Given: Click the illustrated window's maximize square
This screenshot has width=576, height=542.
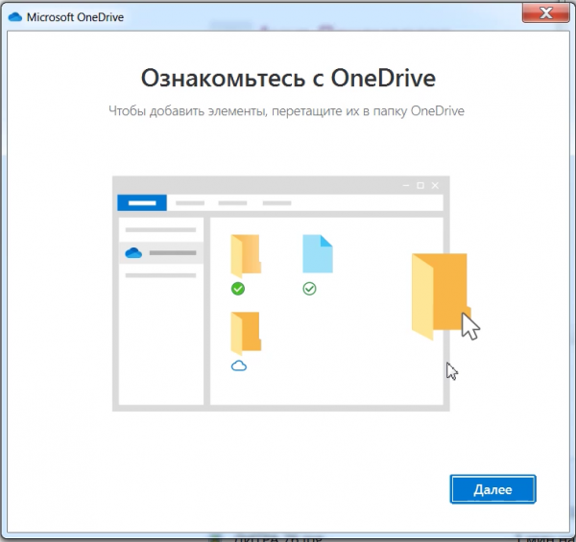Looking at the screenshot, I should 420,185.
